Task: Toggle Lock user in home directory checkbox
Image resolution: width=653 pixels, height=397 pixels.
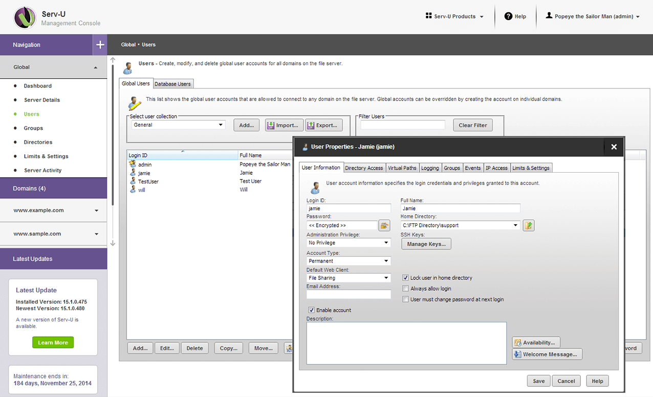Action: (405, 278)
